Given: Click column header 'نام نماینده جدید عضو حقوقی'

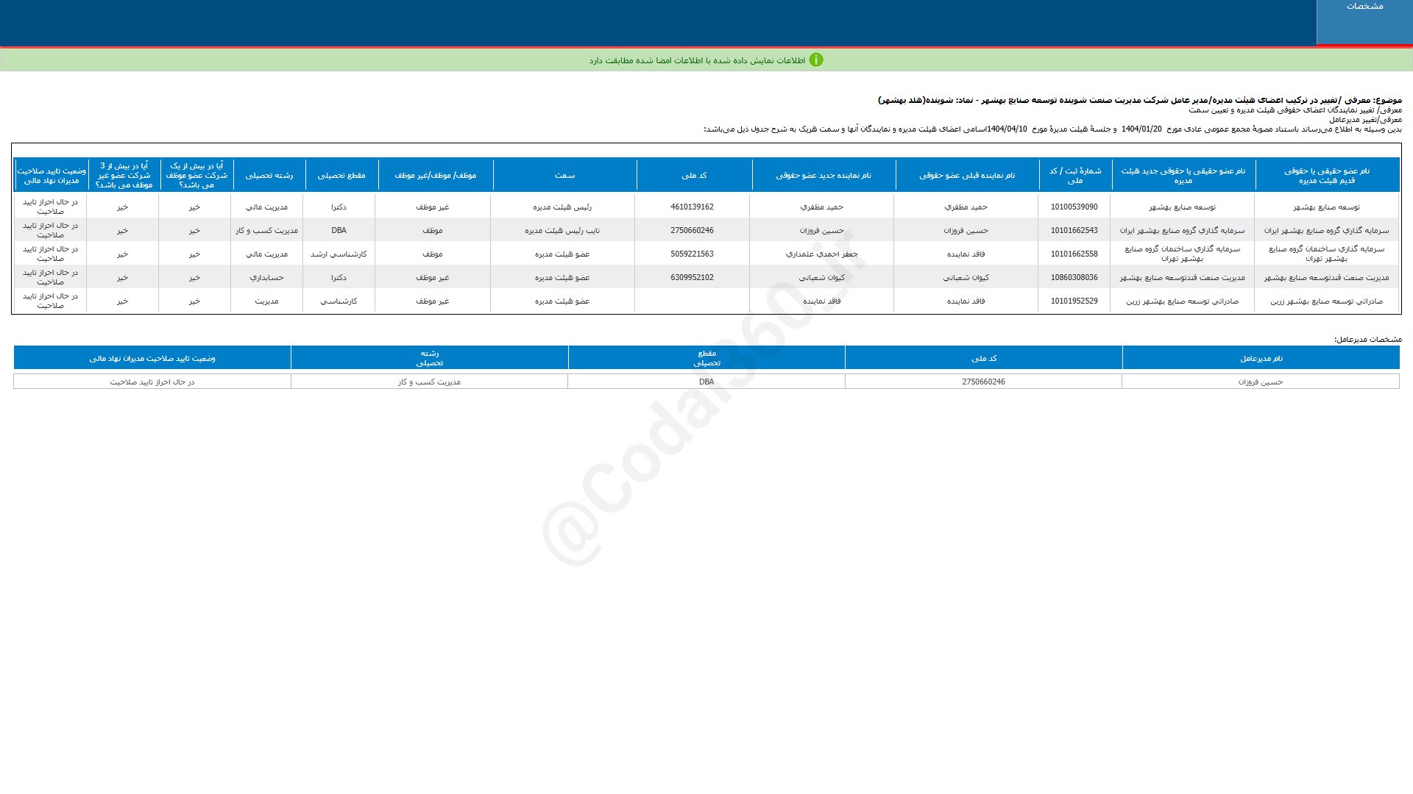Looking at the screenshot, I should click(824, 176).
